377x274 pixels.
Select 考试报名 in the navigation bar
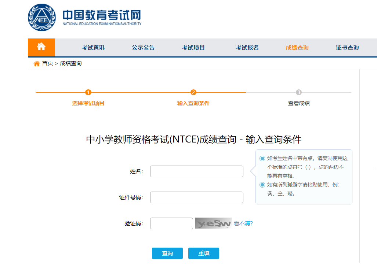pyautogui.click(x=247, y=48)
